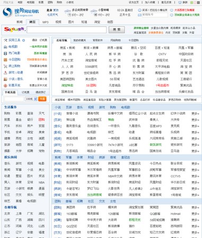Click the 设为主页 link
Screen dimensions: 202x238
(134, 3)
